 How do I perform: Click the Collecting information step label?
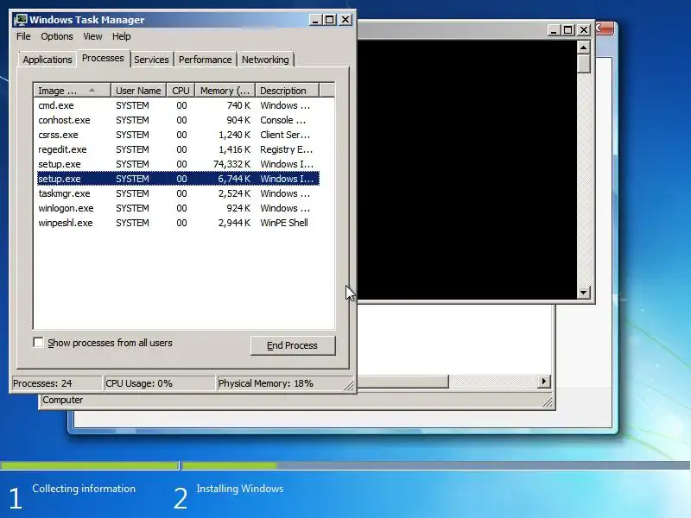click(84, 489)
